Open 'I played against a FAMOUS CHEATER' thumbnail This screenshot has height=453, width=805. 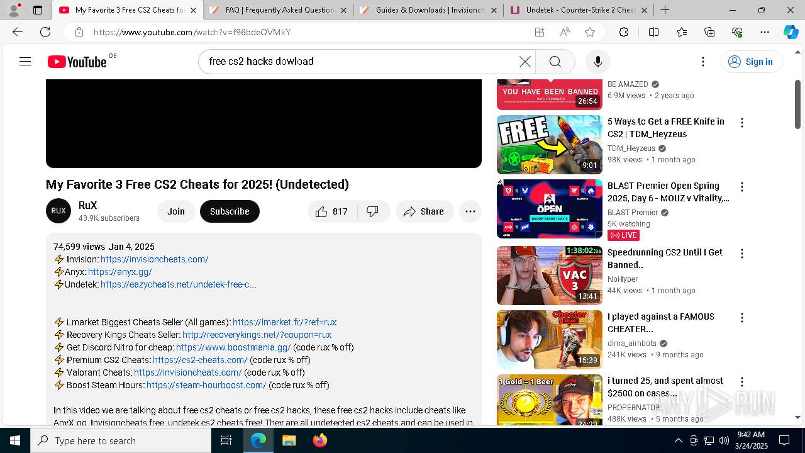(x=550, y=340)
